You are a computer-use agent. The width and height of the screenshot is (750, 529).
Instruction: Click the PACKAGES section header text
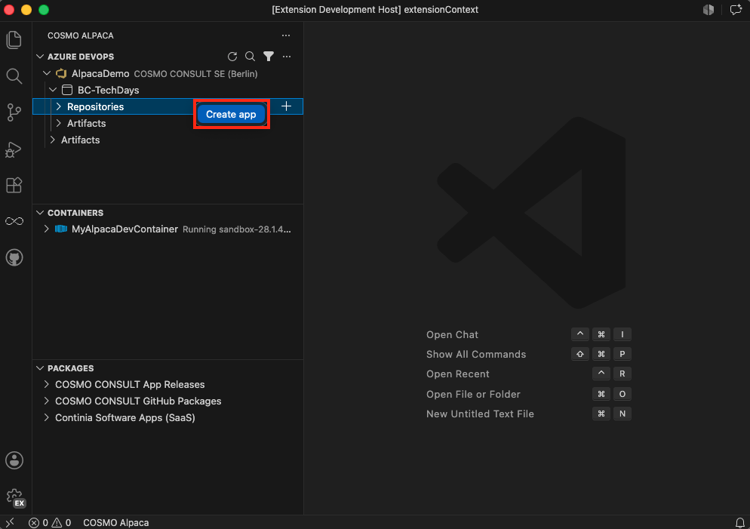70,368
